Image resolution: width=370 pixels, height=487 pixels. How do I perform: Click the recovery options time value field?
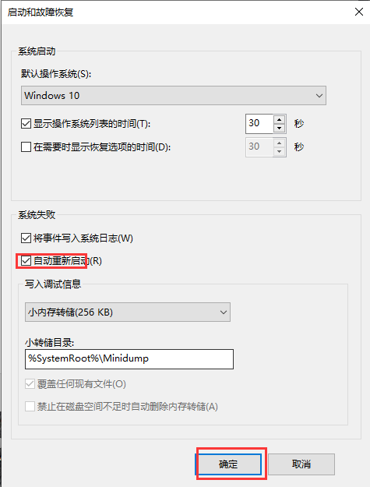coord(259,146)
